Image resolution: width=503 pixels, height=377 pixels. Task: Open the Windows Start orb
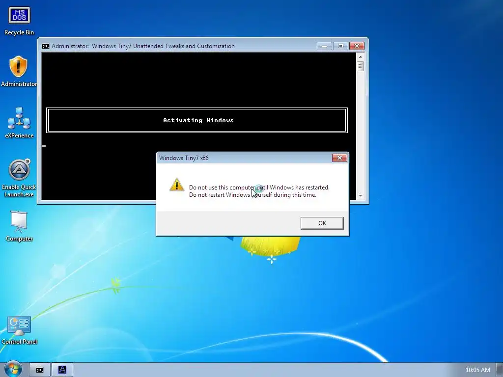pos(13,369)
